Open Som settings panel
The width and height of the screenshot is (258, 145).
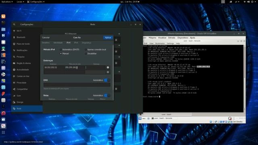point(27,96)
